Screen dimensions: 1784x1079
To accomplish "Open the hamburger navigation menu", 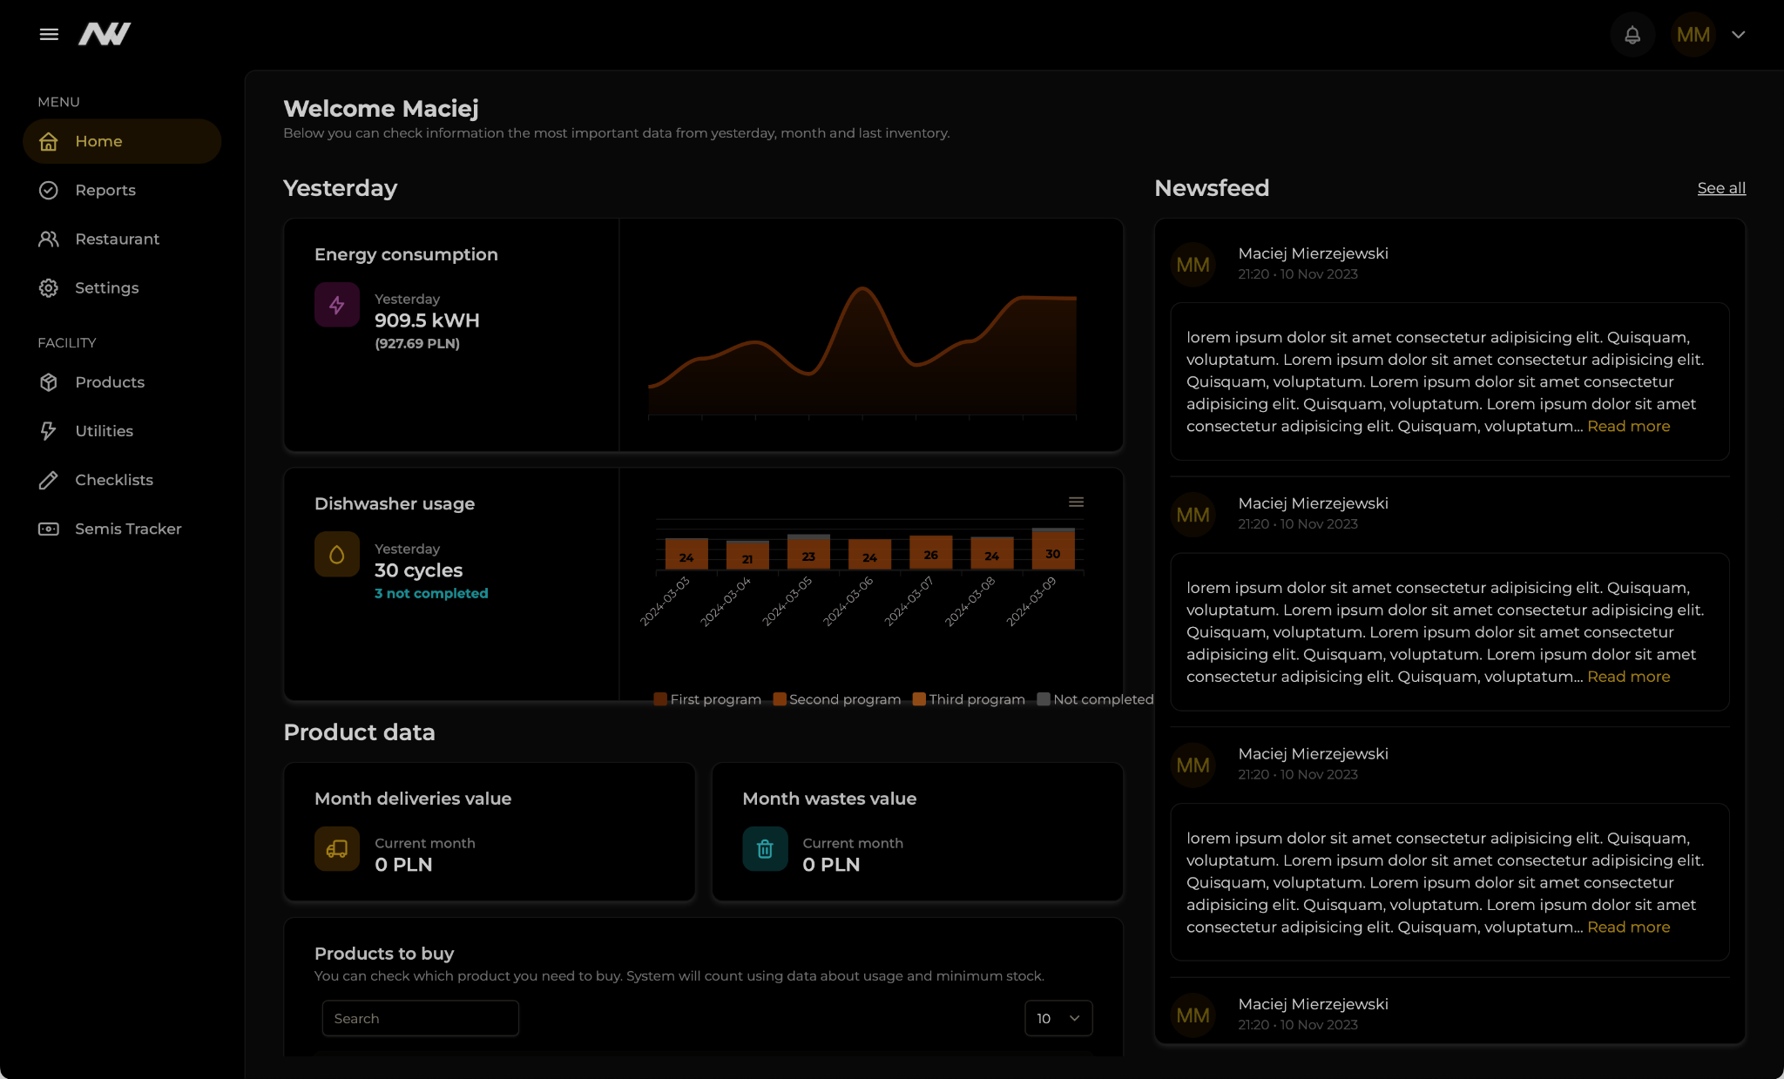I will [49, 33].
